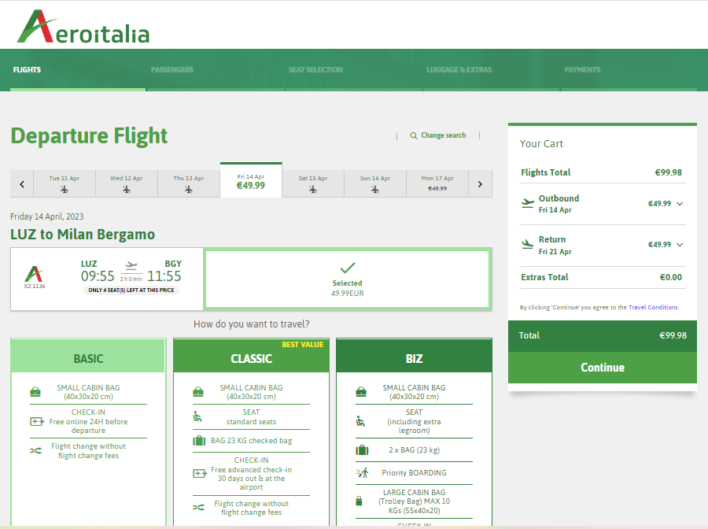Viewport: 708px width, 529px height.
Task: Open the Travel Conditions link
Action: point(653,307)
